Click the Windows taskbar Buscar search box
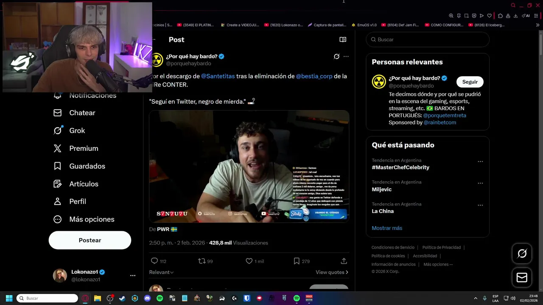543x305 pixels. [47, 298]
